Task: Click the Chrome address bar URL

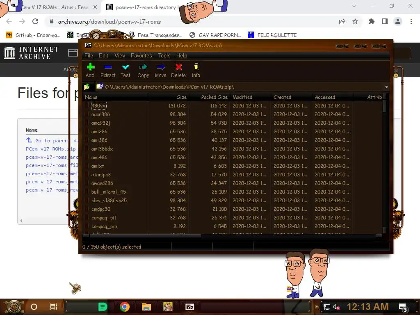Action: [109, 22]
